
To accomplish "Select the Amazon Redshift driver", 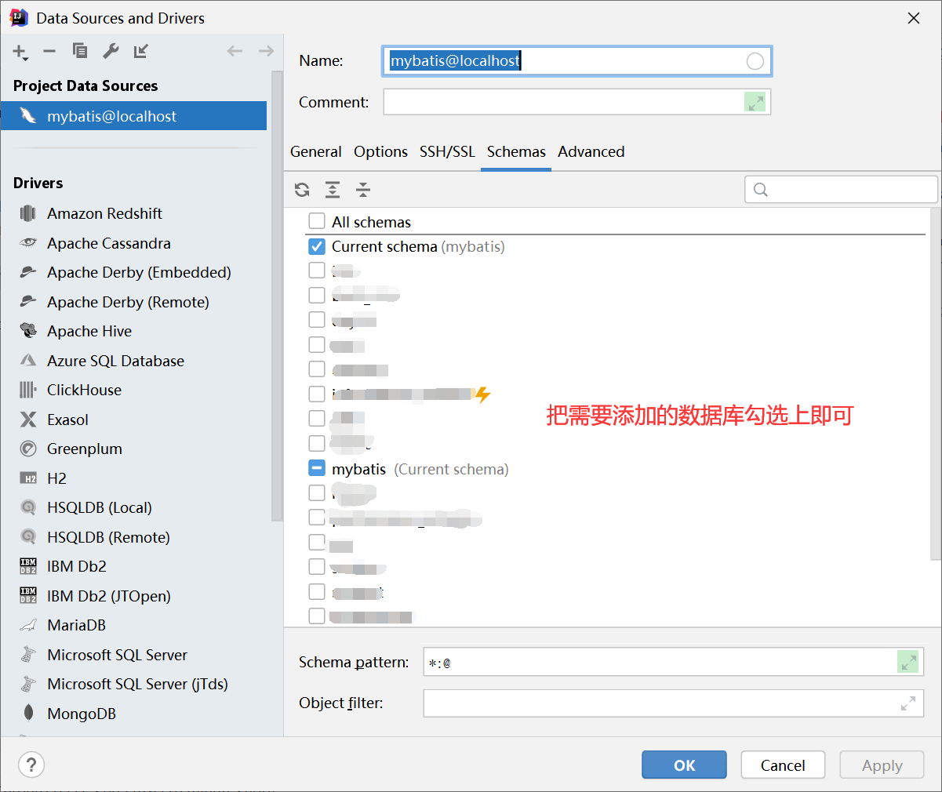I will point(104,213).
